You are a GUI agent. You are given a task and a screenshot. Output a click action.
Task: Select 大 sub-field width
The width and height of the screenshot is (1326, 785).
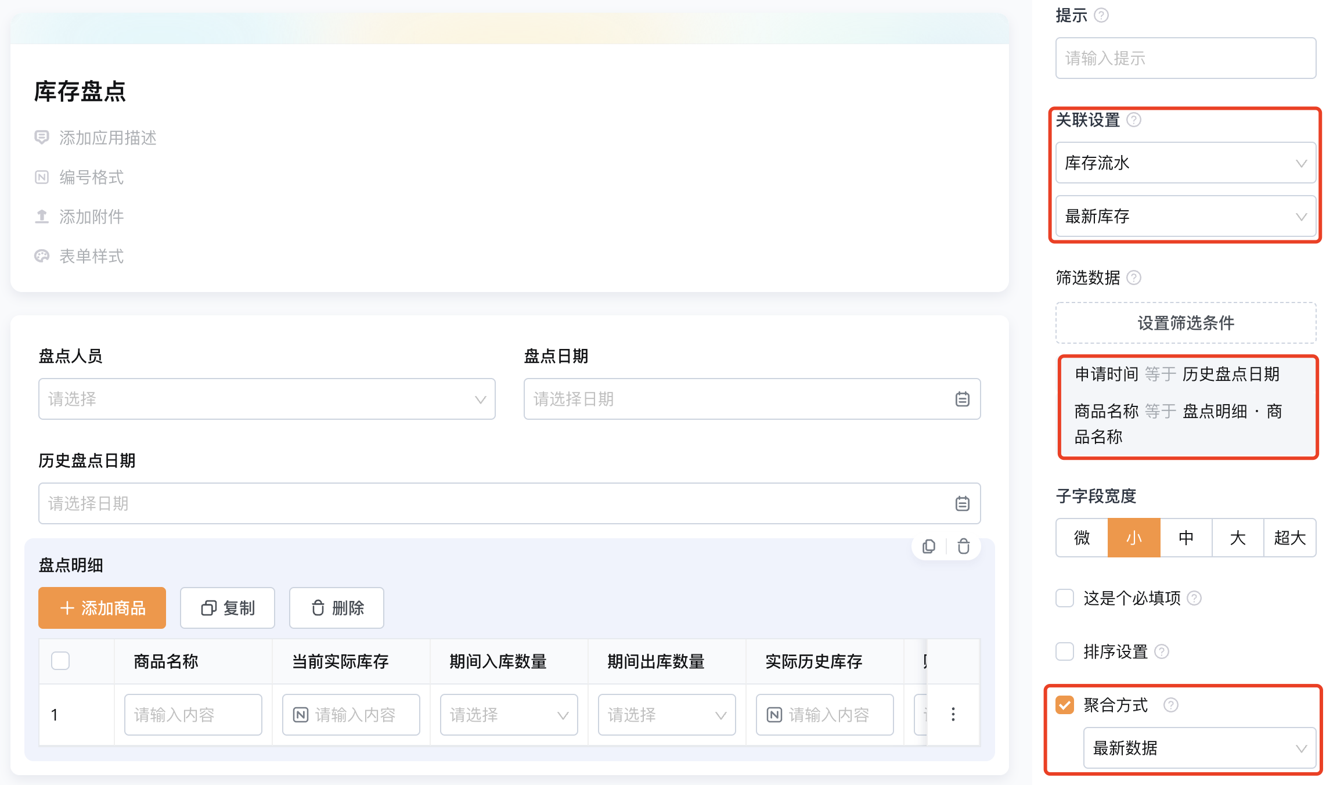coord(1238,538)
